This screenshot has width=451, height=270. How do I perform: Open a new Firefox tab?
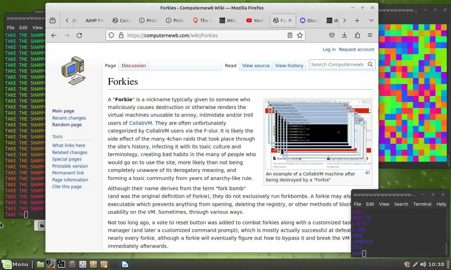pyautogui.click(x=357, y=20)
